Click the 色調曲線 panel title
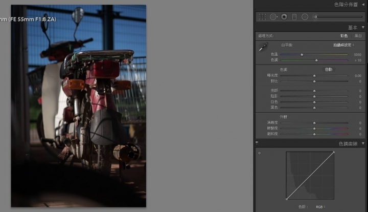The height and width of the screenshot is (212, 368). pos(348,143)
